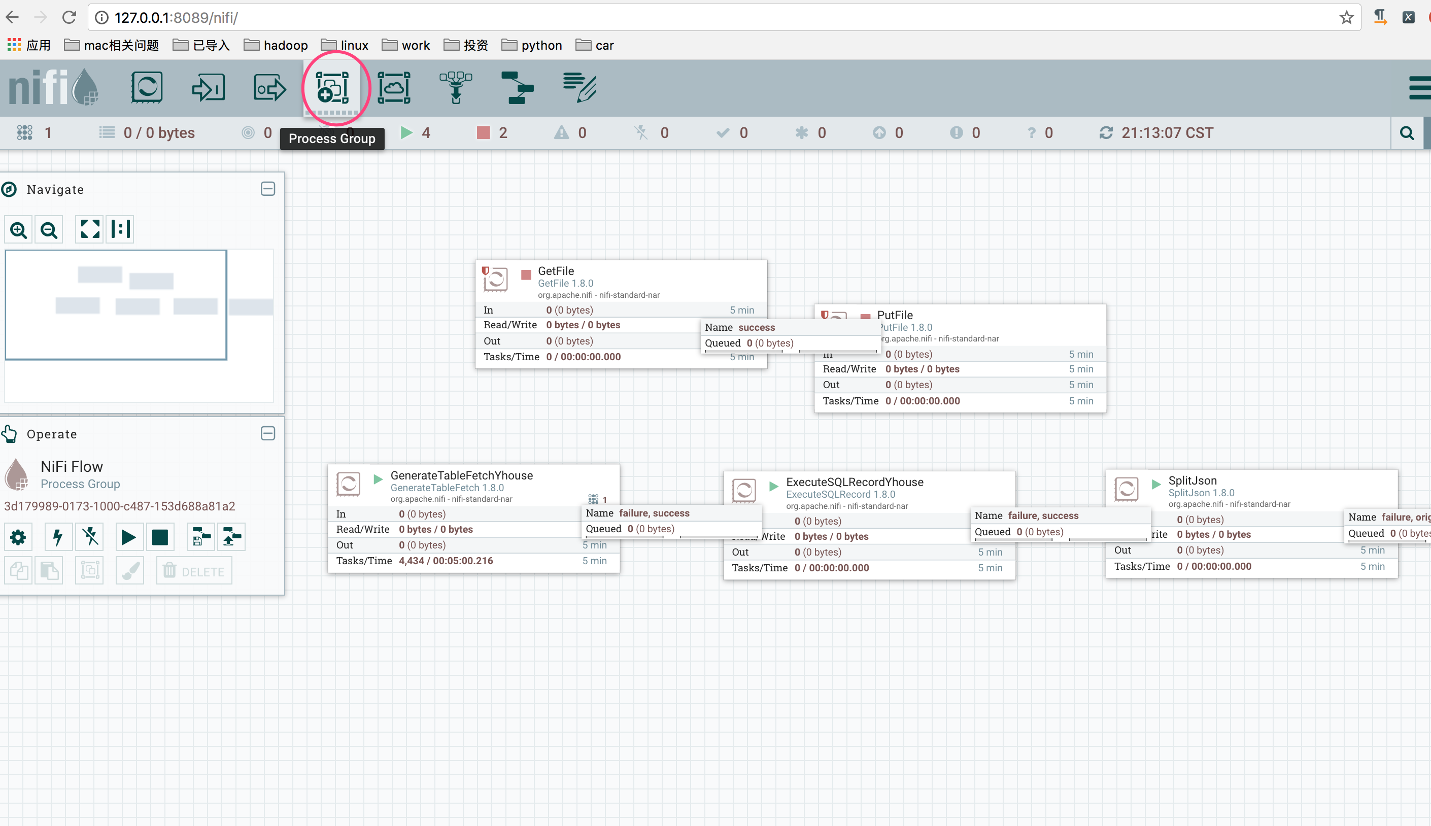Click the browser address bar
The height and width of the screenshot is (826, 1431).
(x=724, y=18)
